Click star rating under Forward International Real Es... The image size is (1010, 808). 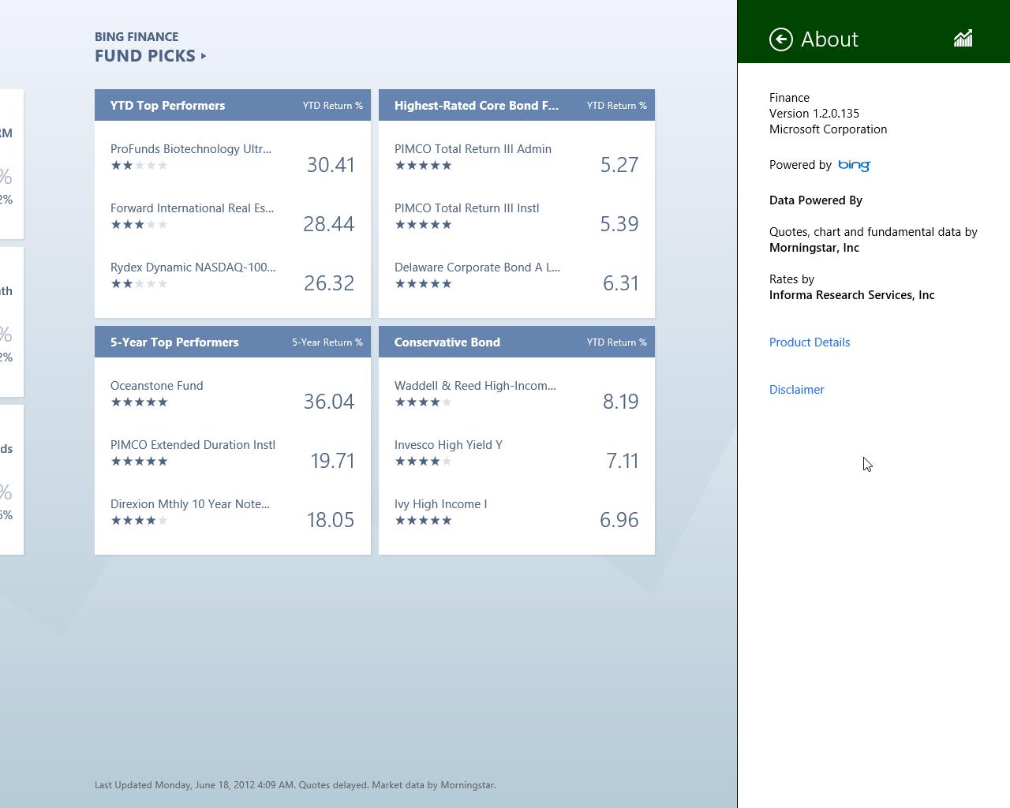(x=140, y=225)
